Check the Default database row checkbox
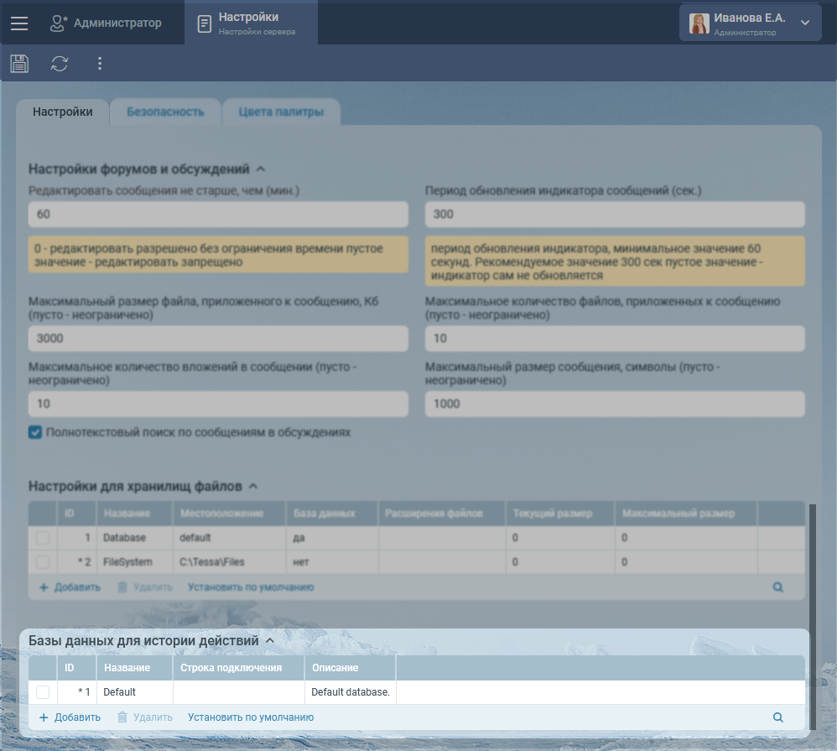The height and width of the screenshot is (751, 837). (43, 692)
